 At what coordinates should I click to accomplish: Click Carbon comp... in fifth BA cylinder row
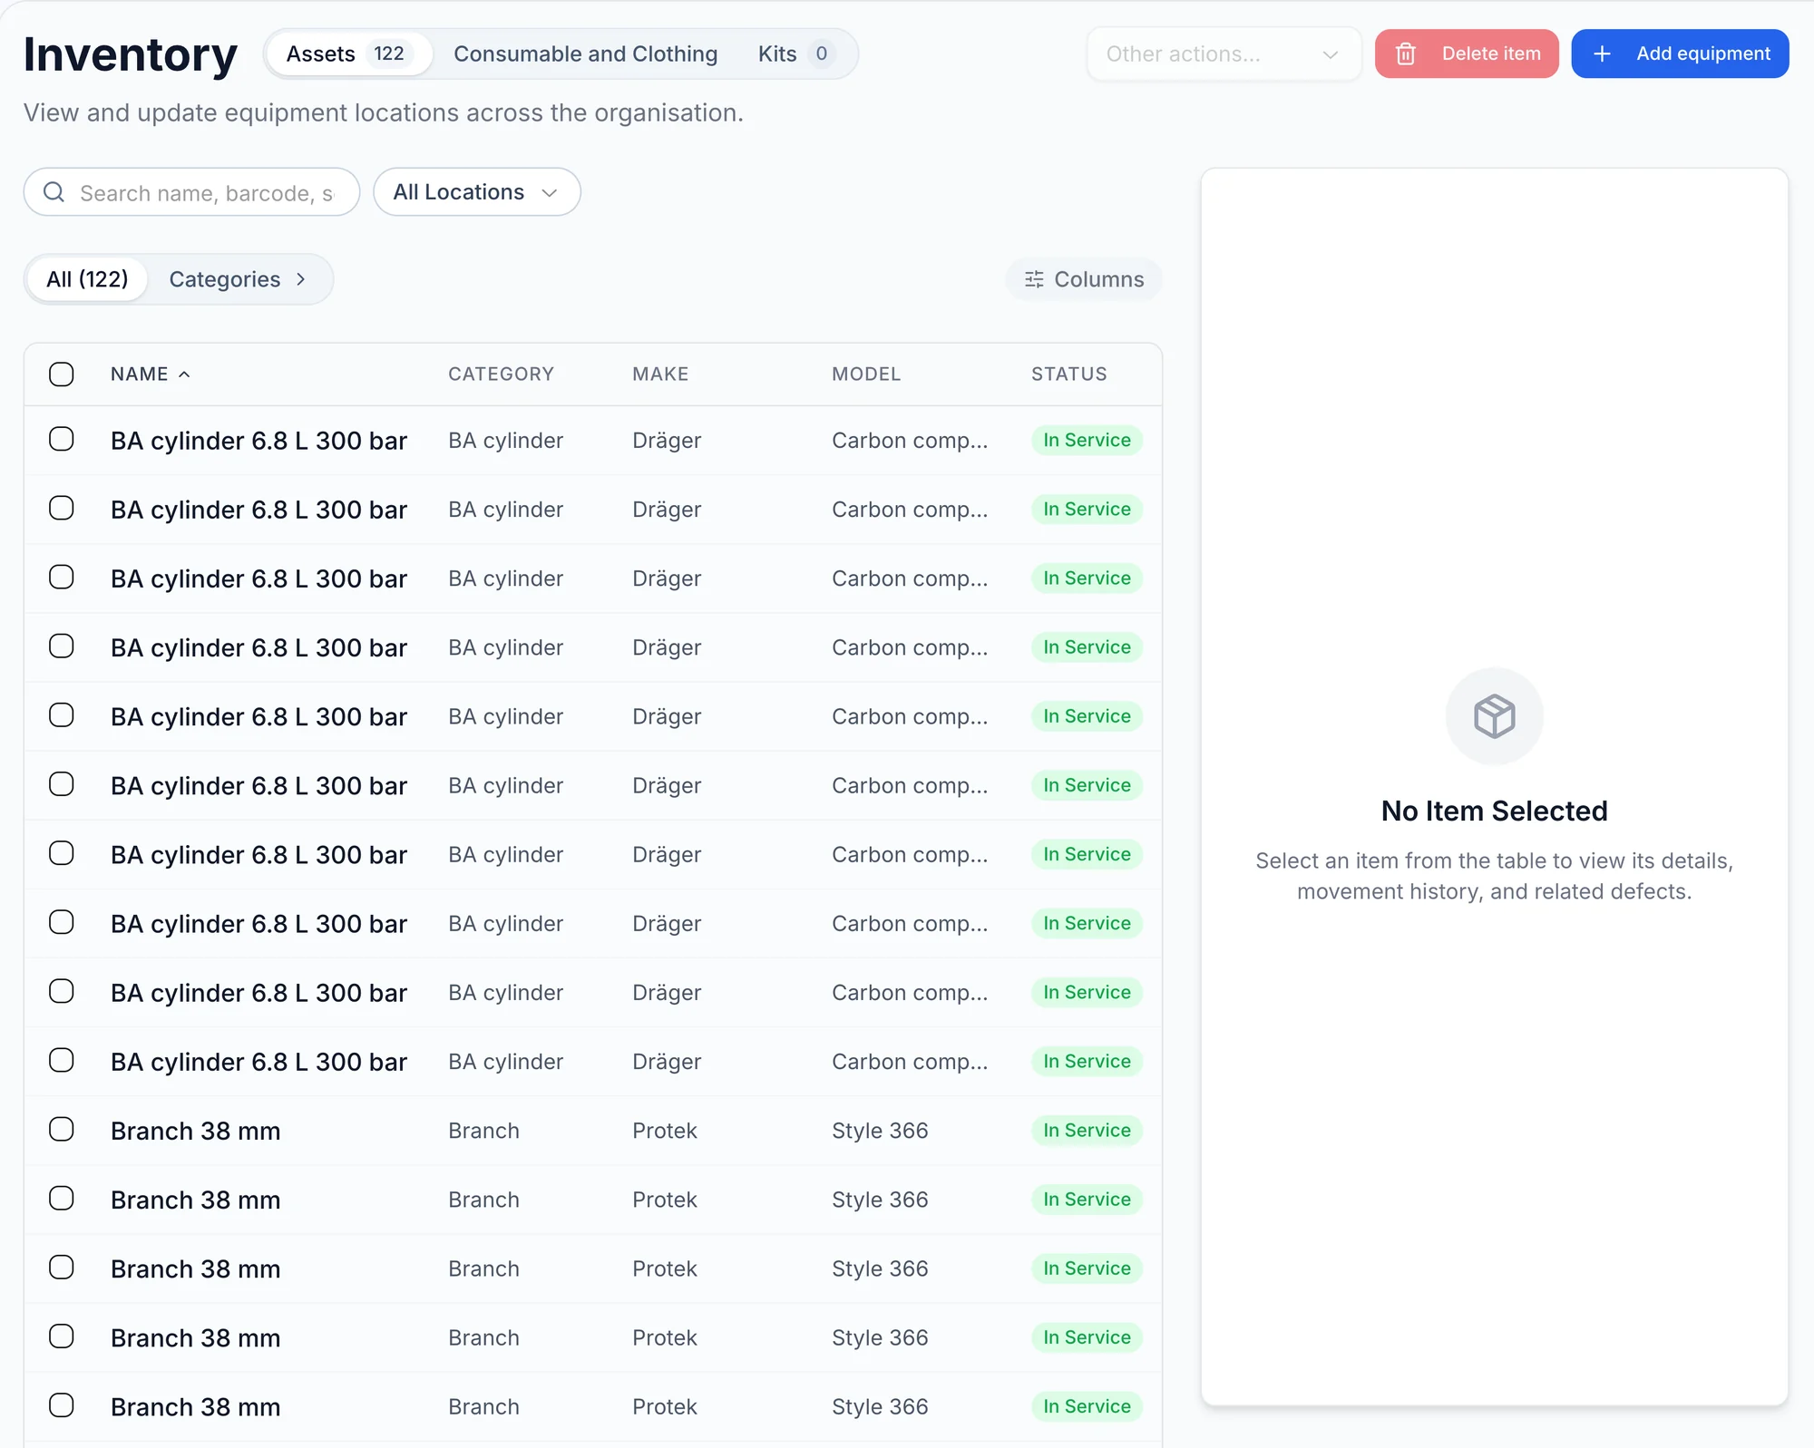click(x=910, y=716)
